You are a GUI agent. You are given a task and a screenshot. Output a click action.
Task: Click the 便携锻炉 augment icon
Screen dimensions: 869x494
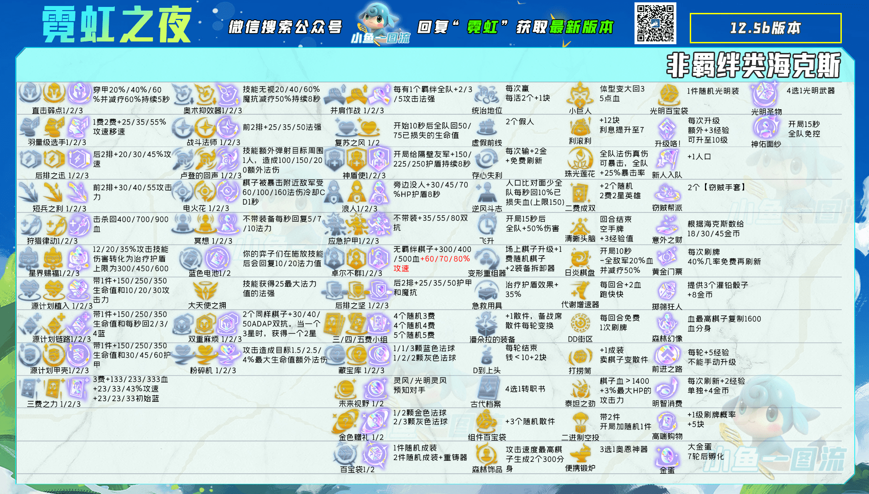580,453
